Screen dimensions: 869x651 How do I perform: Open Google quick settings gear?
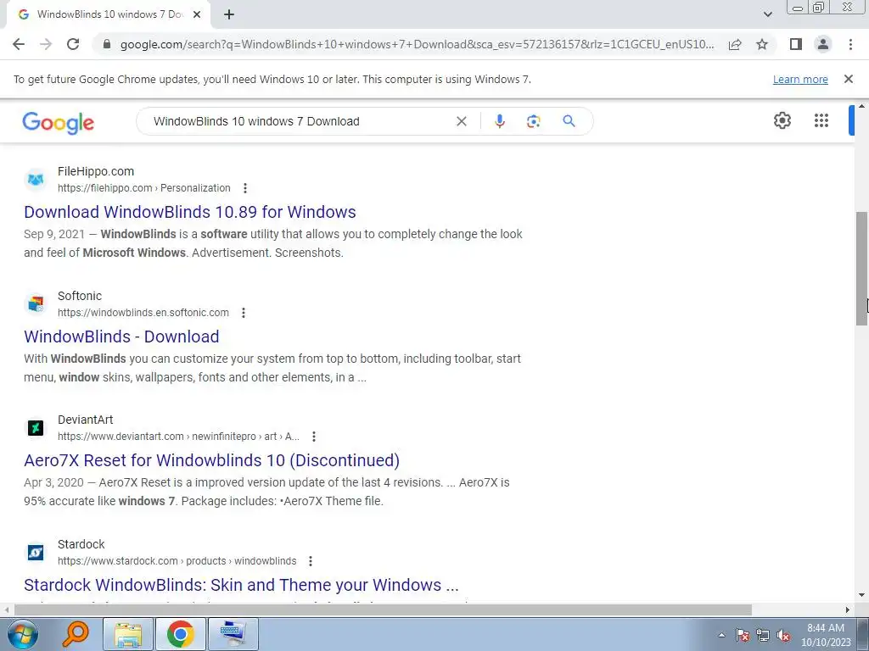[x=782, y=120]
